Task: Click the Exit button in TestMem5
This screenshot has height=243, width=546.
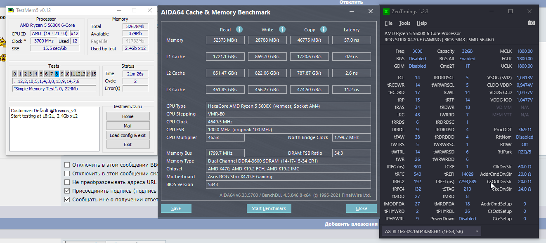Action: [x=128, y=144]
